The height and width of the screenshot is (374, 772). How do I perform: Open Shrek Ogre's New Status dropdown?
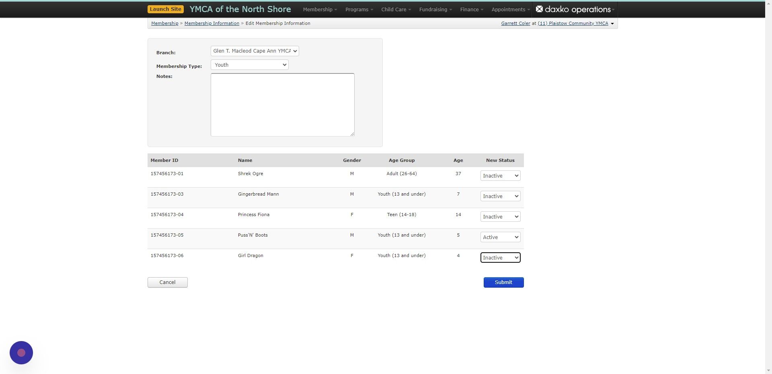coord(500,176)
